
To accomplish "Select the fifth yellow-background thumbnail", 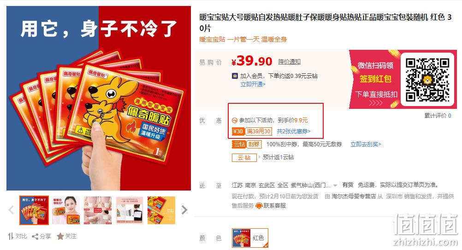I will tap(161, 210).
